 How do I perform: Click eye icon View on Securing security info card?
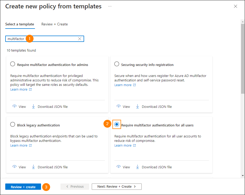[119, 107]
